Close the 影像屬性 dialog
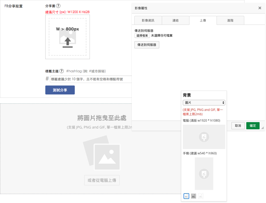266x203 pixels. click(x=260, y=8)
